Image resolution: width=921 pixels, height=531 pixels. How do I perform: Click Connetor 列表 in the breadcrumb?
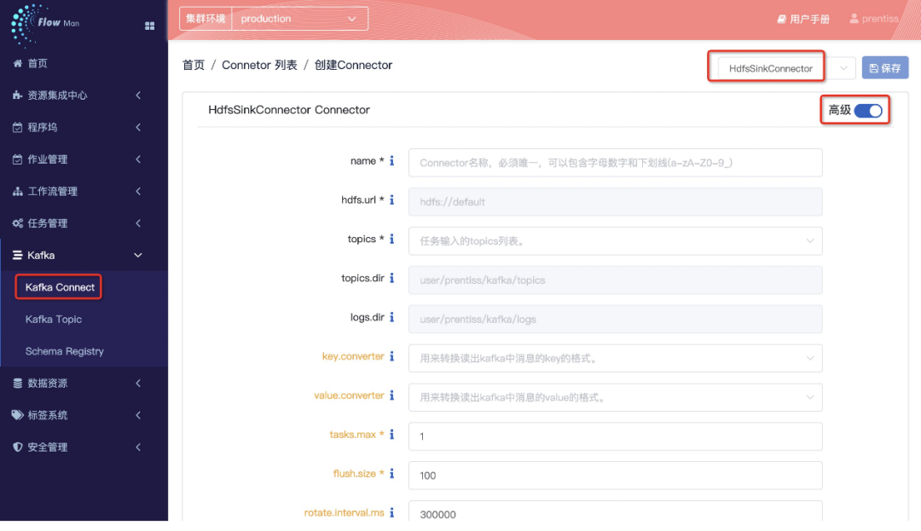(259, 65)
